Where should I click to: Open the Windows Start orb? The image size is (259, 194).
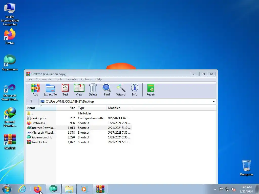[x=7, y=189]
